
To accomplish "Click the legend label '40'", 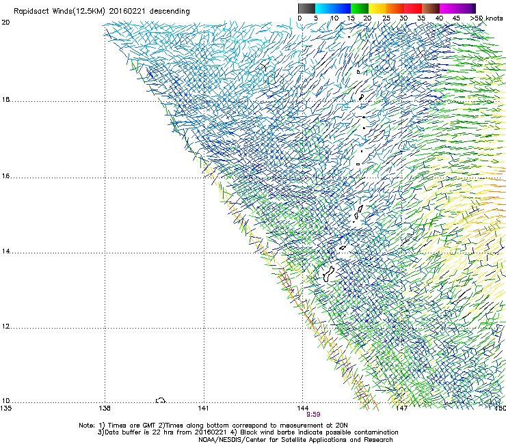I will (x=439, y=18).
